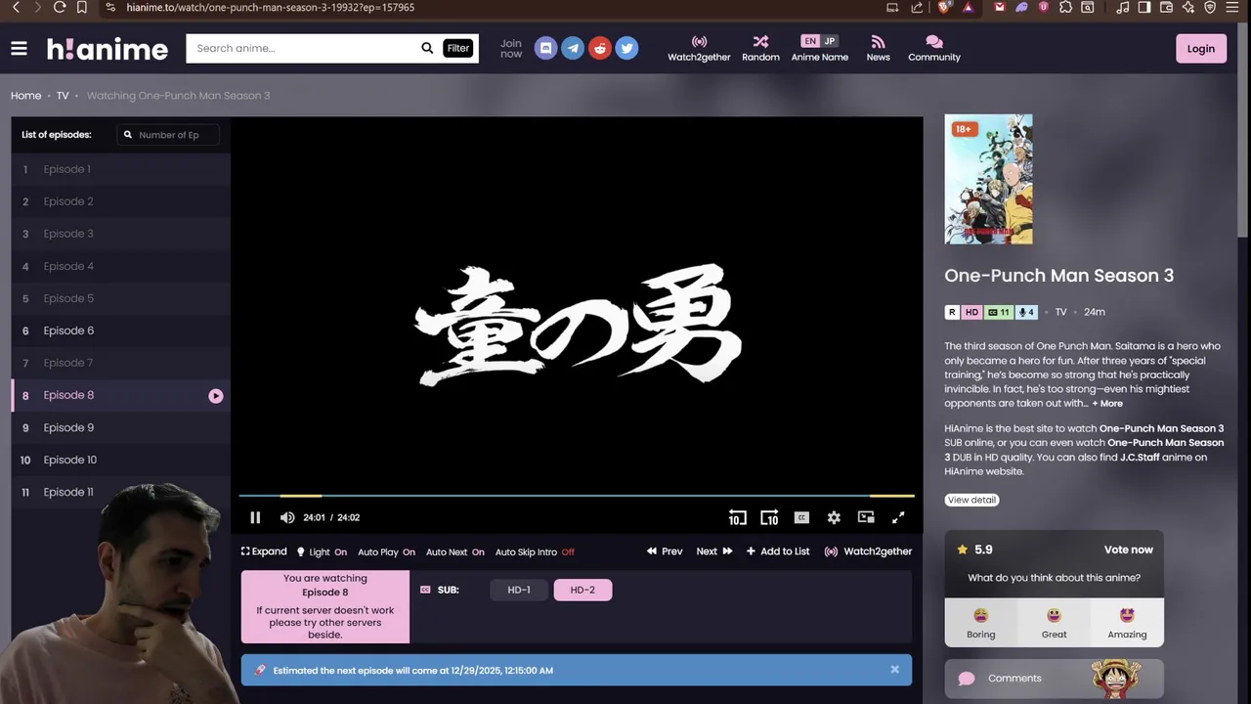The image size is (1251, 704).
Task: Click the search magnifier icon
Action: click(x=427, y=48)
